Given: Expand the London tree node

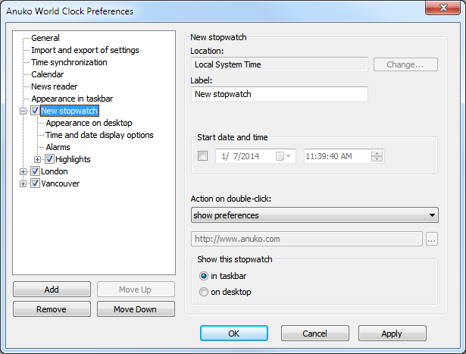Looking at the screenshot, I should click(23, 171).
